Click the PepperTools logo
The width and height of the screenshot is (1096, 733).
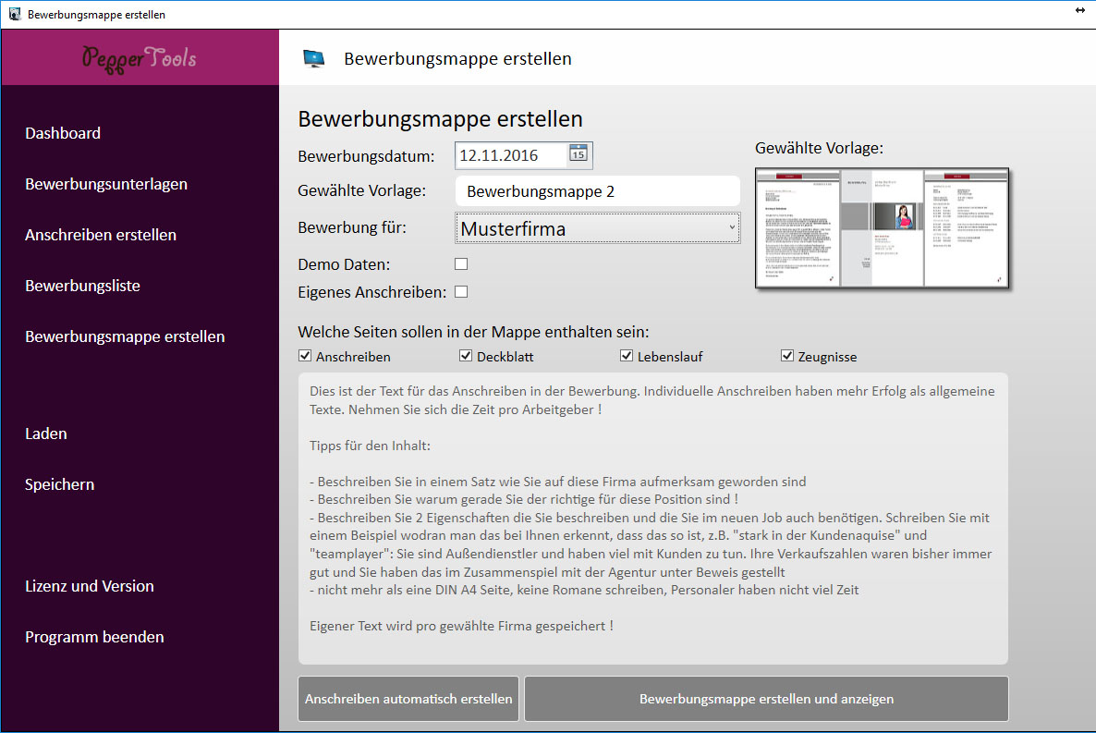[x=140, y=59]
